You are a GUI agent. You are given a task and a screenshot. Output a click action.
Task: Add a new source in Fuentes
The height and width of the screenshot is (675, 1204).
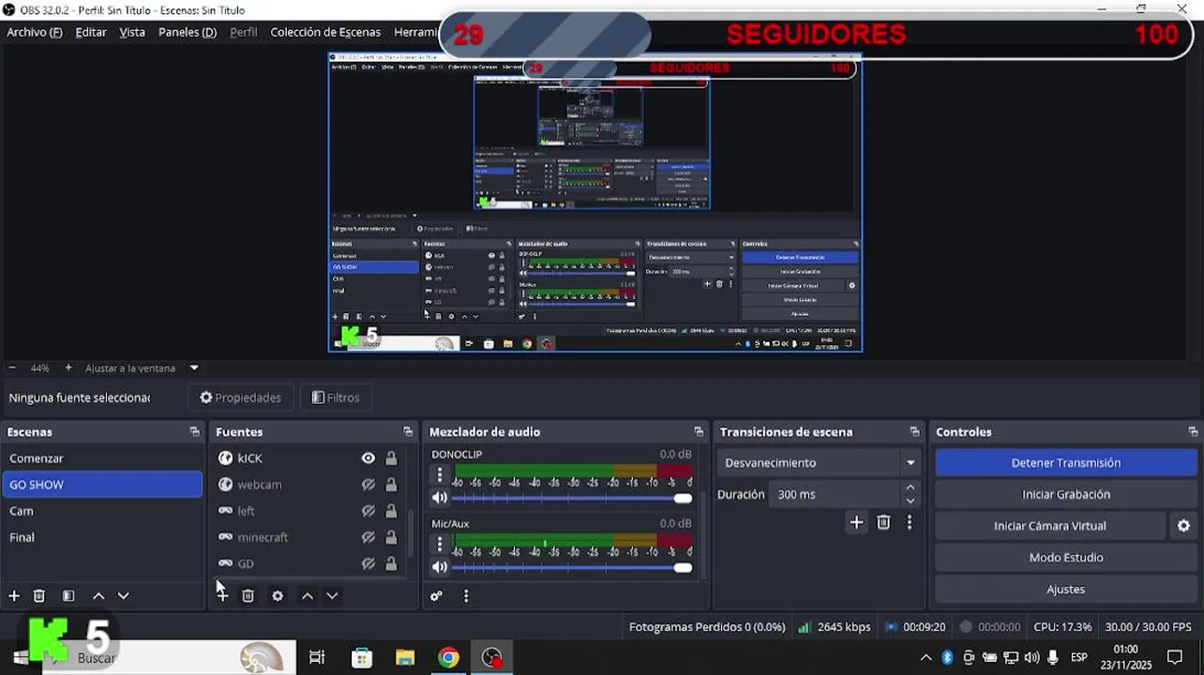[x=222, y=596]
